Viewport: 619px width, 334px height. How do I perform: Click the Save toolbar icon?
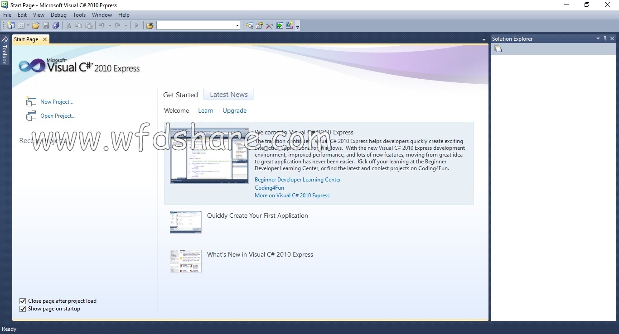click(x=46, y=25)
